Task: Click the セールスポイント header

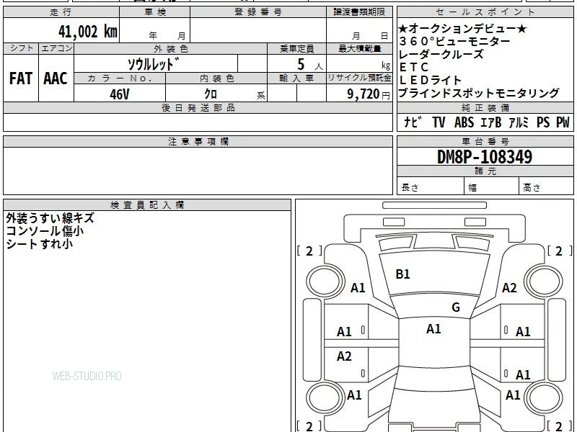Action: click(x=485, y=12)
